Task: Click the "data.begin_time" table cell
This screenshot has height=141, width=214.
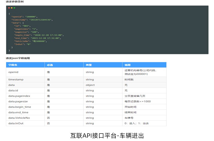Action: [20, 107]
